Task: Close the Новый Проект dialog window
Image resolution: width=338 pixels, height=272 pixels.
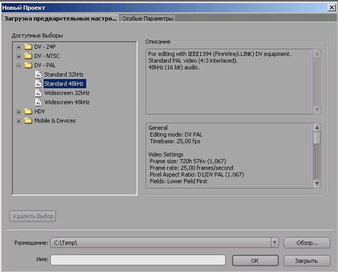Action: [x=331, y=8]
